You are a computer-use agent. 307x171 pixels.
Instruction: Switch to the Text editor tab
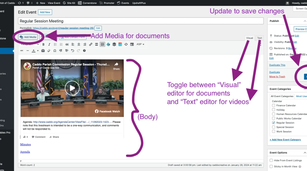[x=259, y=38]
